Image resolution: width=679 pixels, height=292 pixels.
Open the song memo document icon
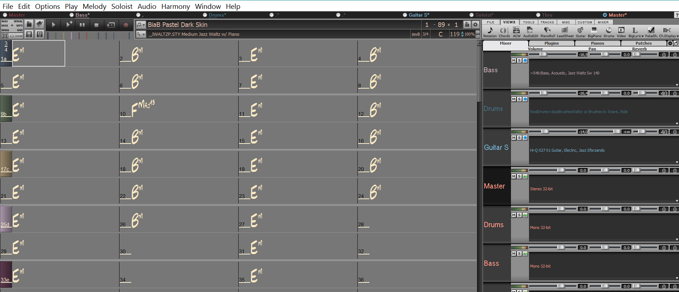pos(467,24)
